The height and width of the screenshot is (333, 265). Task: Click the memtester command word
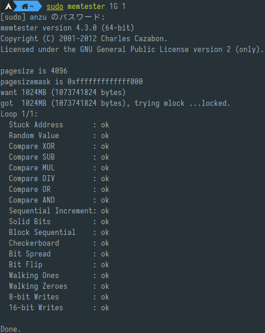pos(86,7)
